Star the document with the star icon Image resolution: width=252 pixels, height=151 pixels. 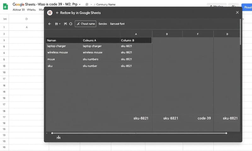pyautogui.click(x=87, y=4)
